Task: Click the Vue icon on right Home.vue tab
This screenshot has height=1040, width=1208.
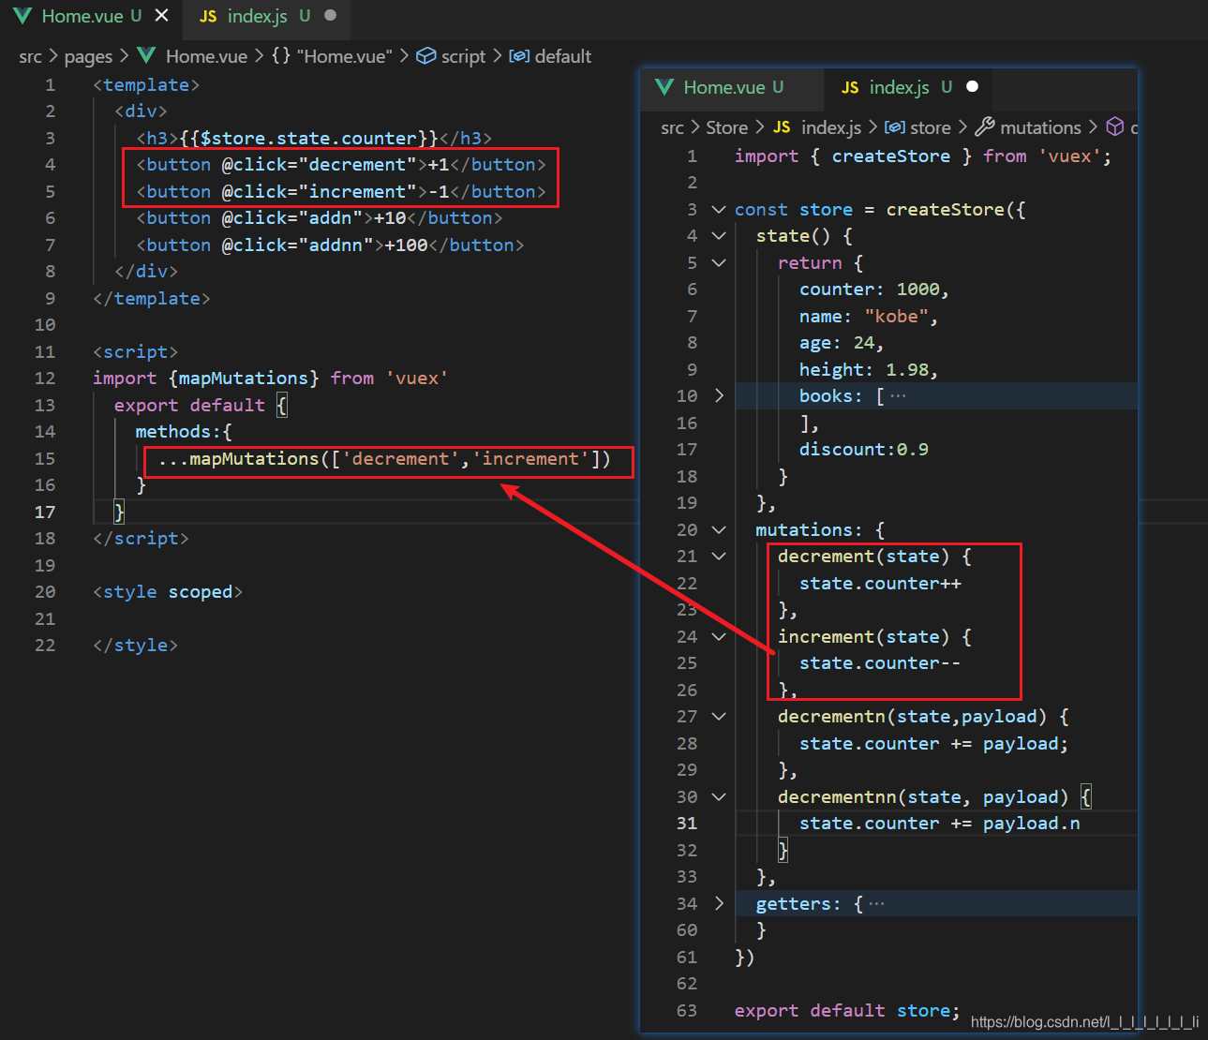Action: [664, 87]
